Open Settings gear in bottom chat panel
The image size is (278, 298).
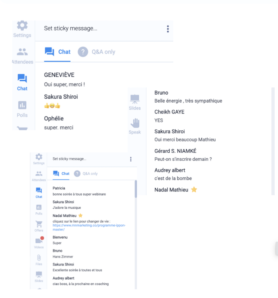tap(39, 157)
